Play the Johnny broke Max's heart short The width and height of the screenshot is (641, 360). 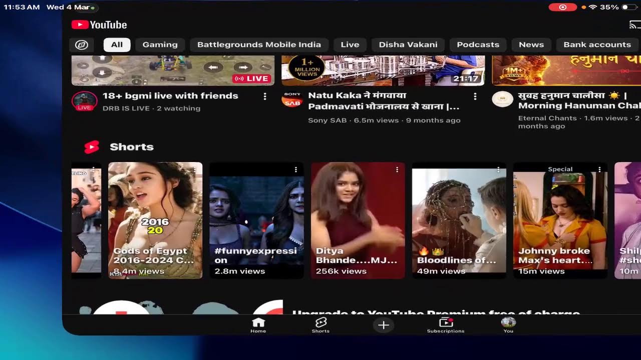pyautogui.click(x=560, y=220)
